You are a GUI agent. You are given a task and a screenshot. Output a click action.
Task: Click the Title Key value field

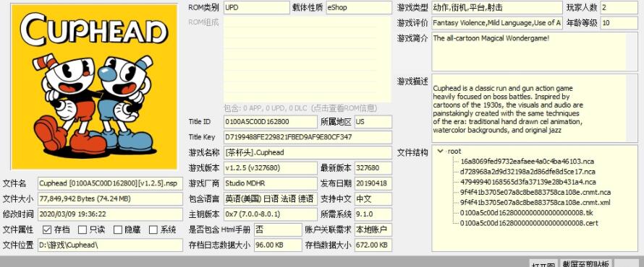(x=308, y=137)
